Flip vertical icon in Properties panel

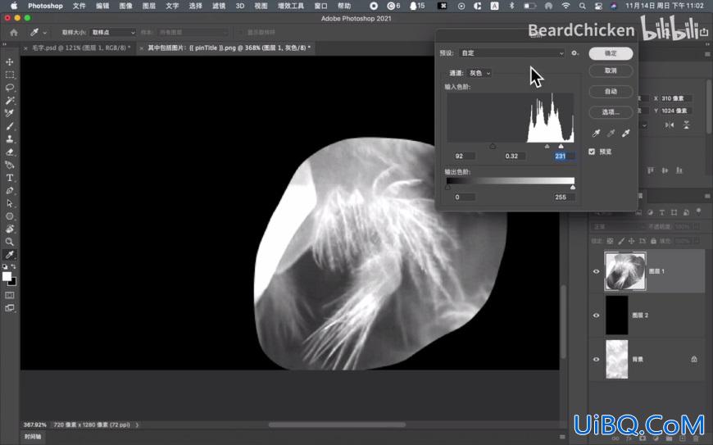pyautogui.click(x=686, y=125)
